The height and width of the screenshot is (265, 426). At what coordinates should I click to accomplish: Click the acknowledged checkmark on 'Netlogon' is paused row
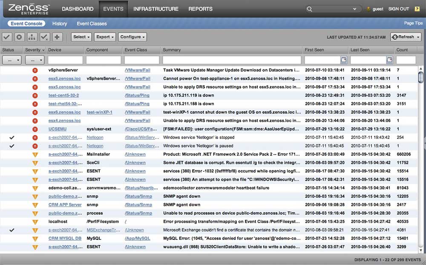coord(12,146)
